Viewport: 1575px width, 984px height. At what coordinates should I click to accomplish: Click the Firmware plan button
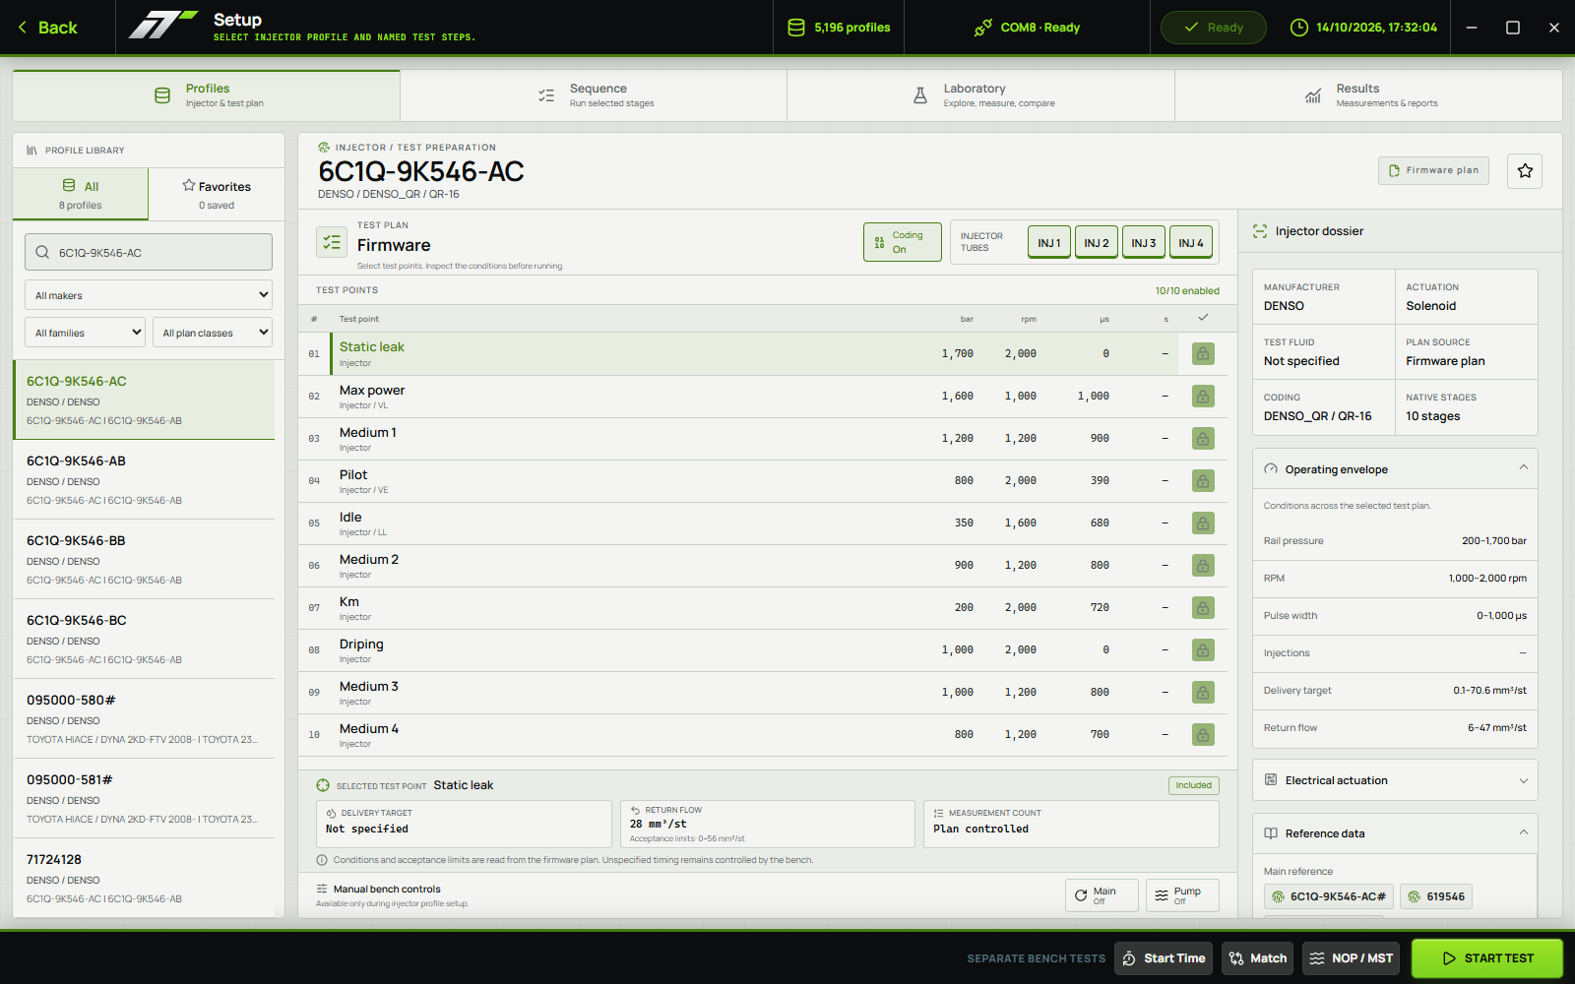pos(1434,170)
